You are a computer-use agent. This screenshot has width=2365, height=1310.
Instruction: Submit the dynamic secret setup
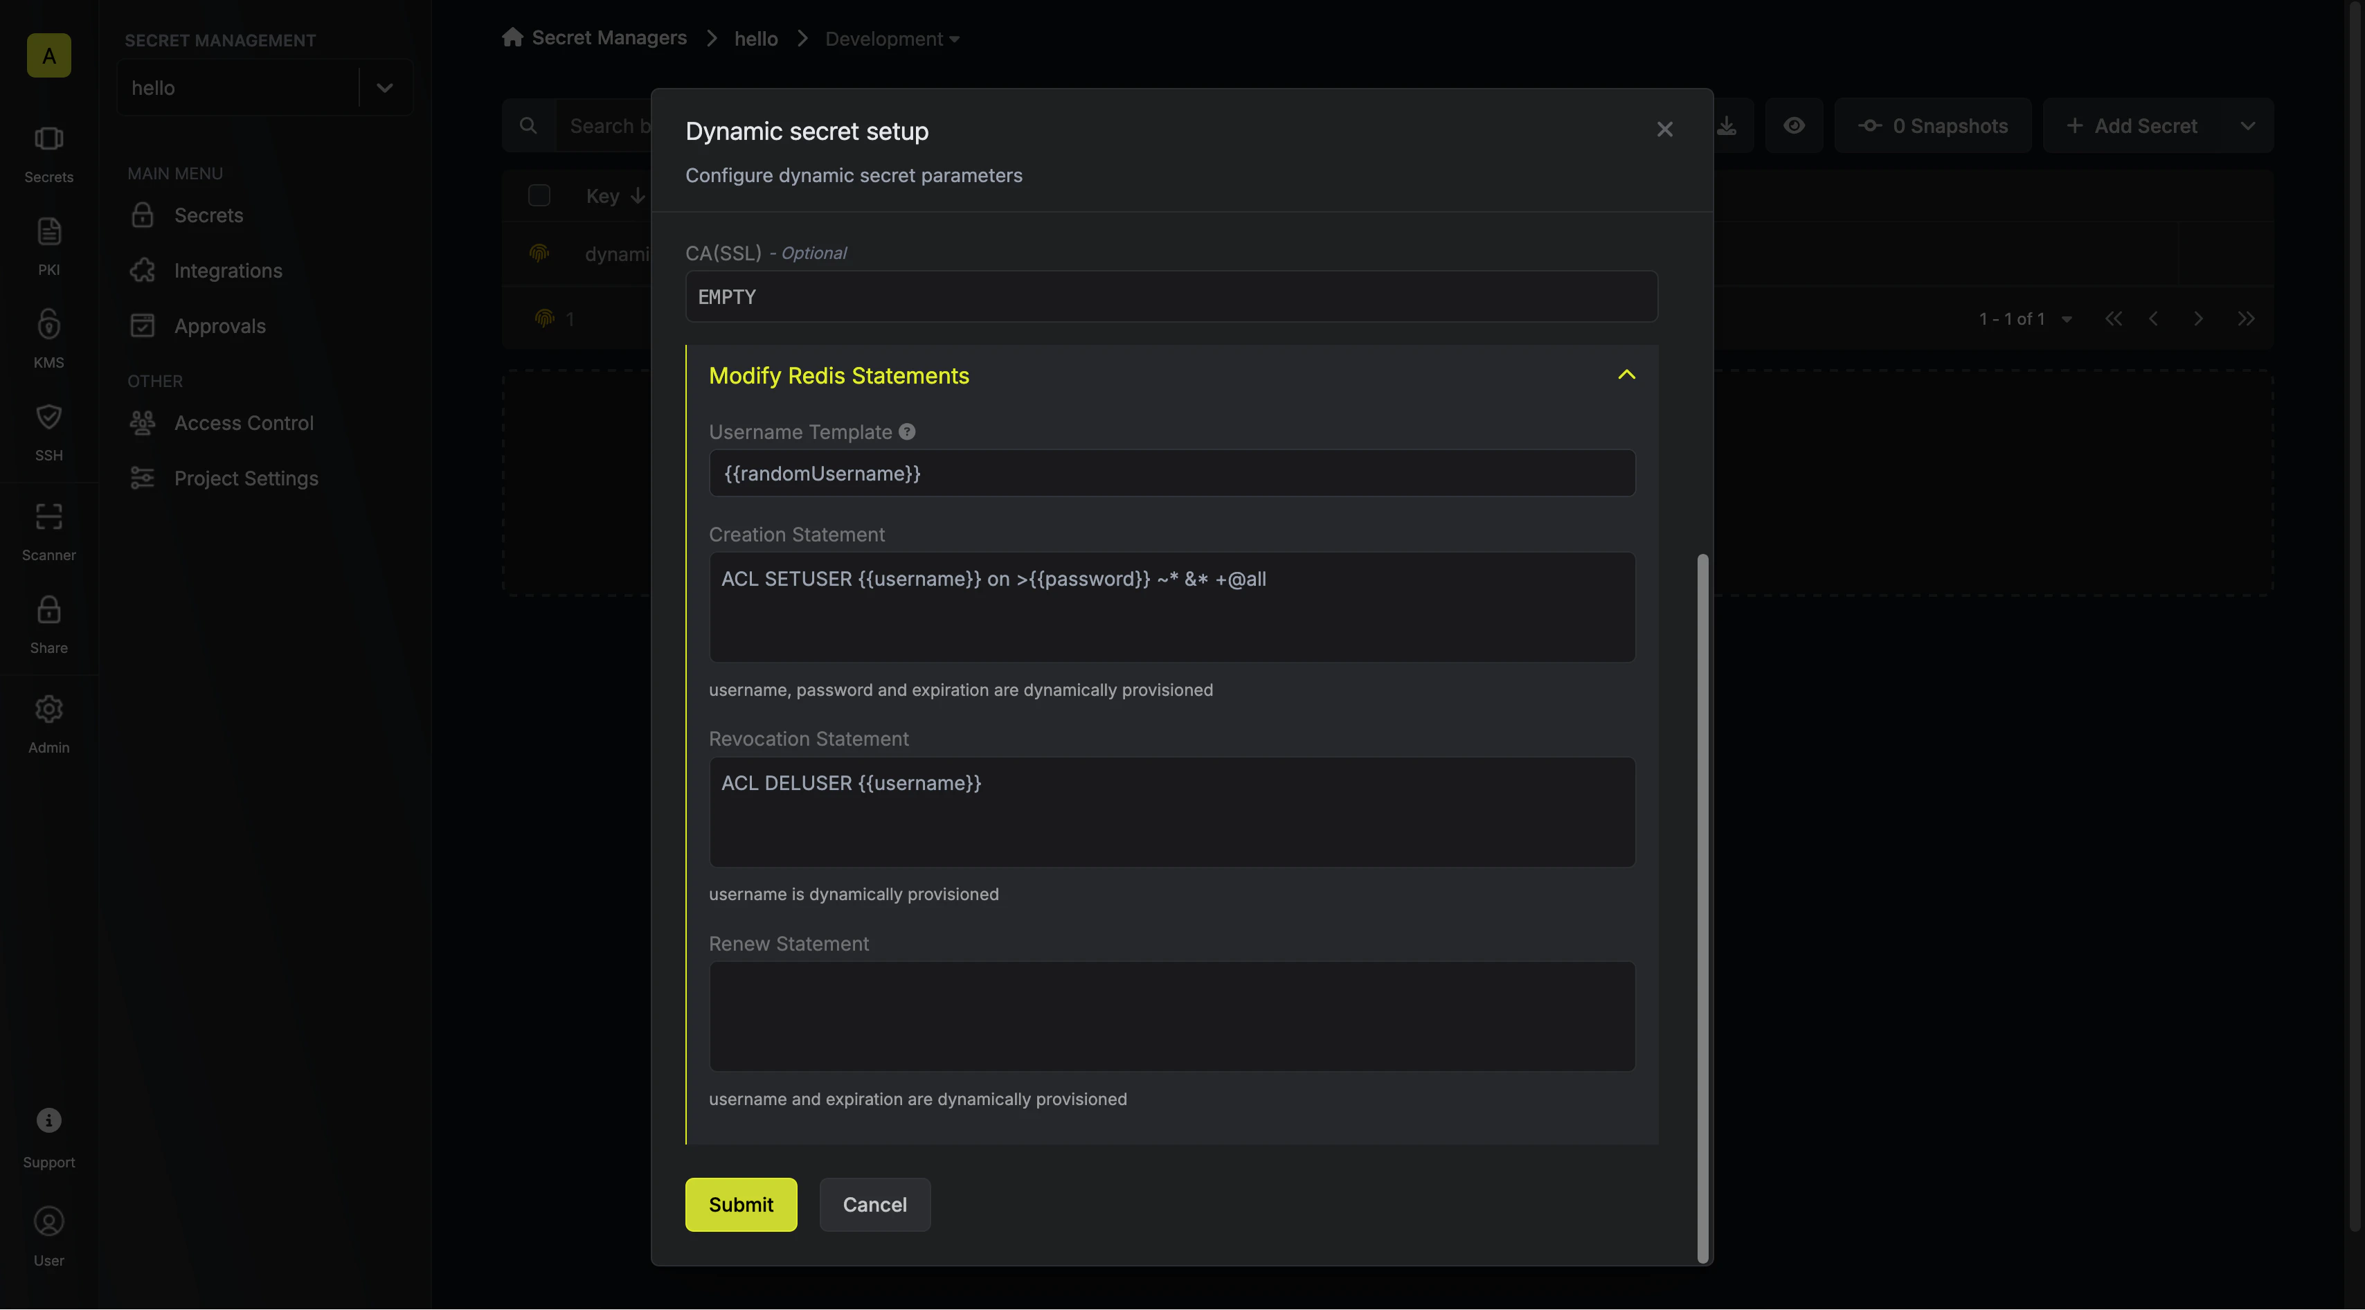[x=741, y=1205]
